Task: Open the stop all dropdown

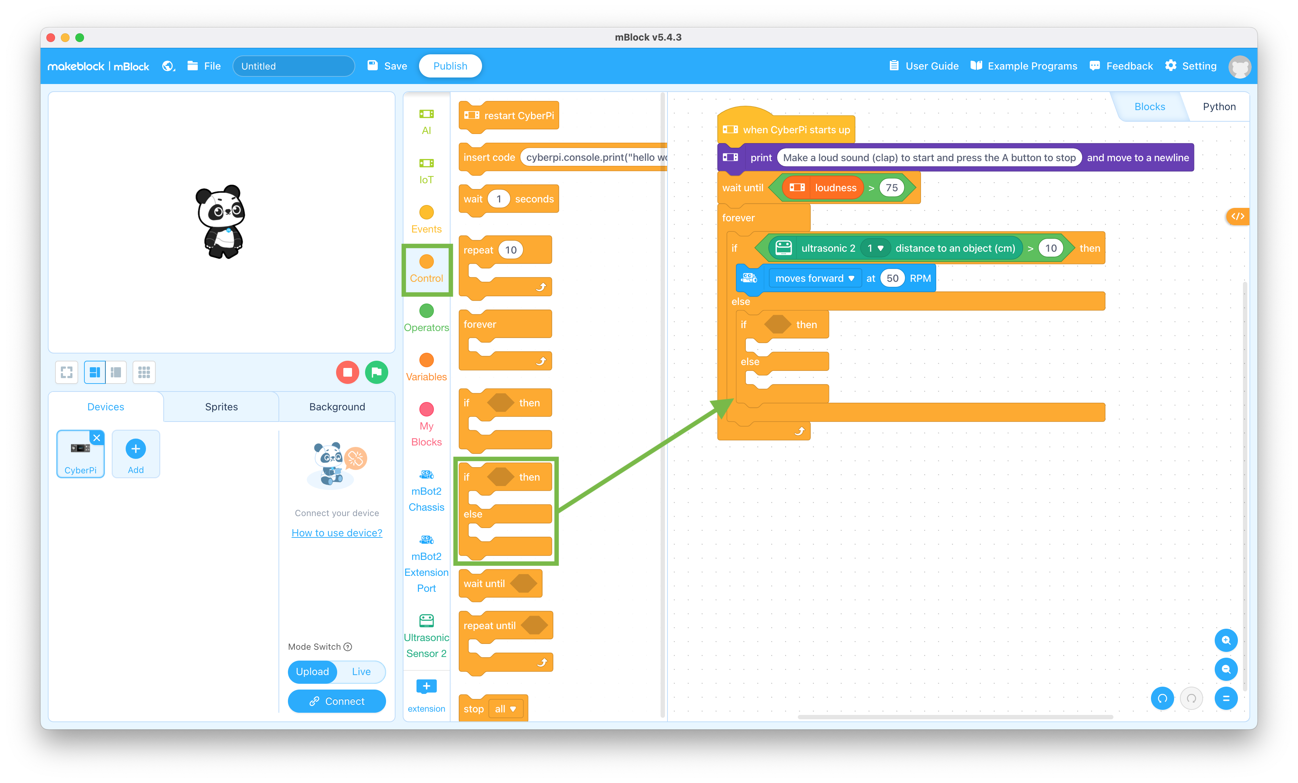Action: tap(505, 709)
